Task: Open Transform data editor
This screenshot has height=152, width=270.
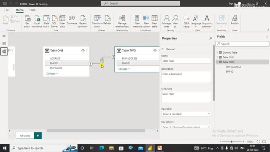Action: pyautogui.click(x=97, y=22)
